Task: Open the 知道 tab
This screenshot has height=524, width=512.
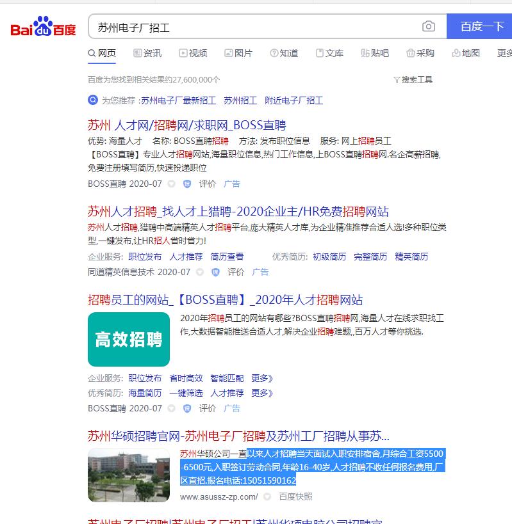Action: tap(284, 53)
